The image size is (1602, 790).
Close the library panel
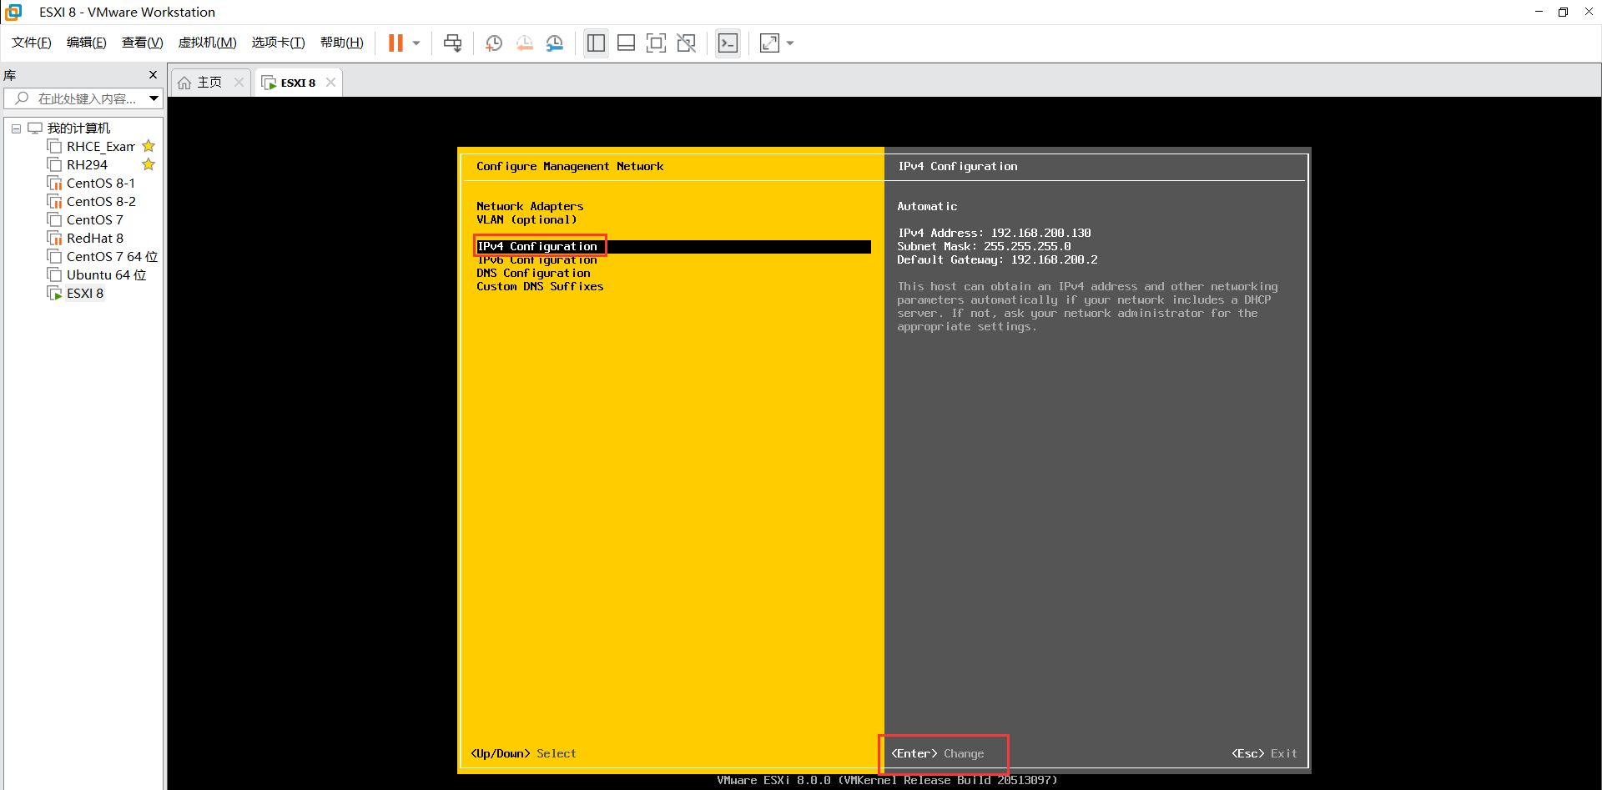coord(153,75)
